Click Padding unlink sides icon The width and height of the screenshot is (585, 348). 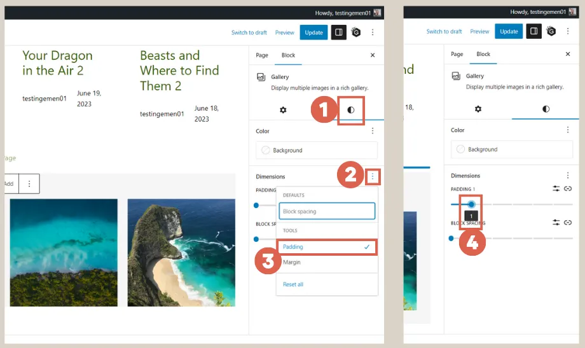click(567, 188)
